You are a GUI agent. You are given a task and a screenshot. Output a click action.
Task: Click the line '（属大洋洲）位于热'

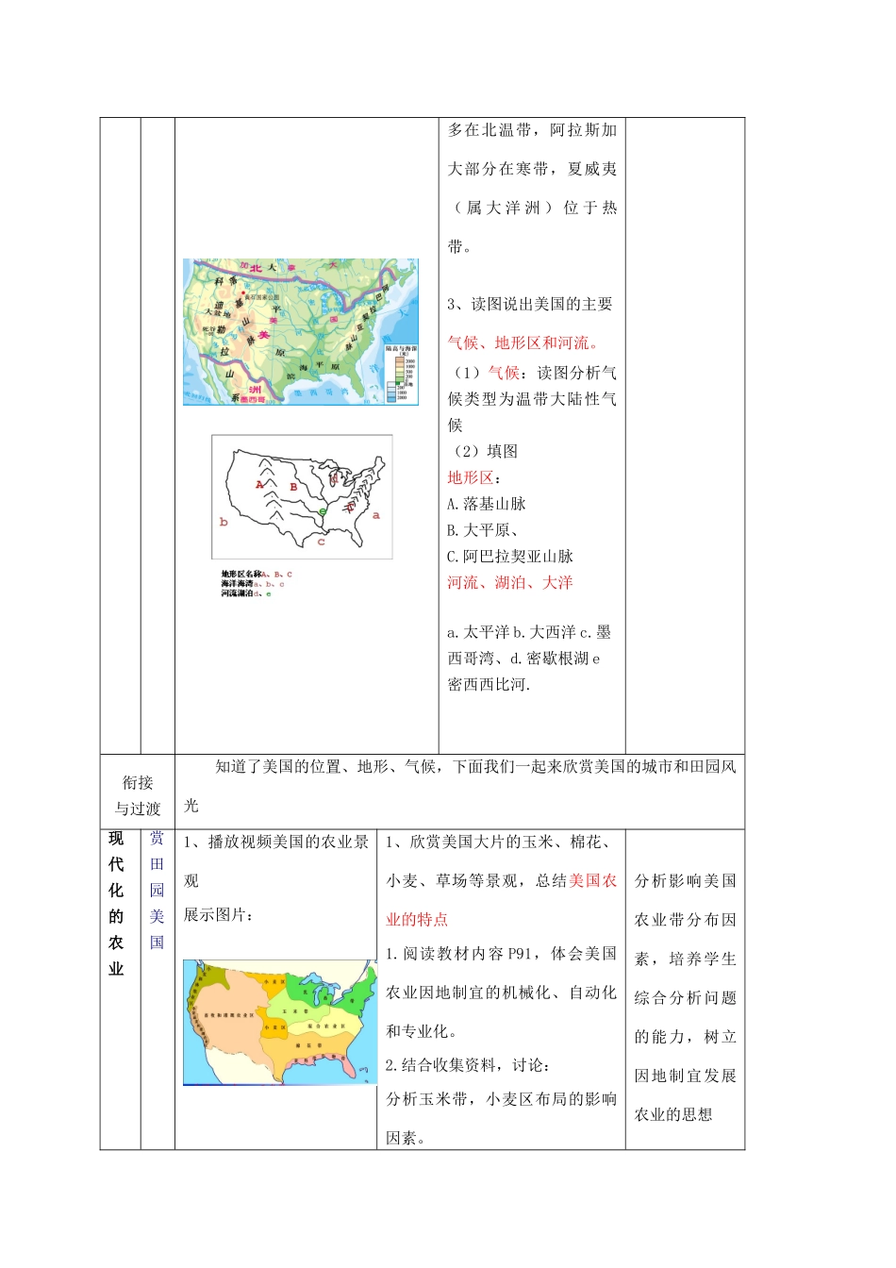point(535,209)
